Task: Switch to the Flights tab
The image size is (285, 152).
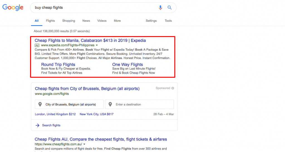Action: pos(50,21)
